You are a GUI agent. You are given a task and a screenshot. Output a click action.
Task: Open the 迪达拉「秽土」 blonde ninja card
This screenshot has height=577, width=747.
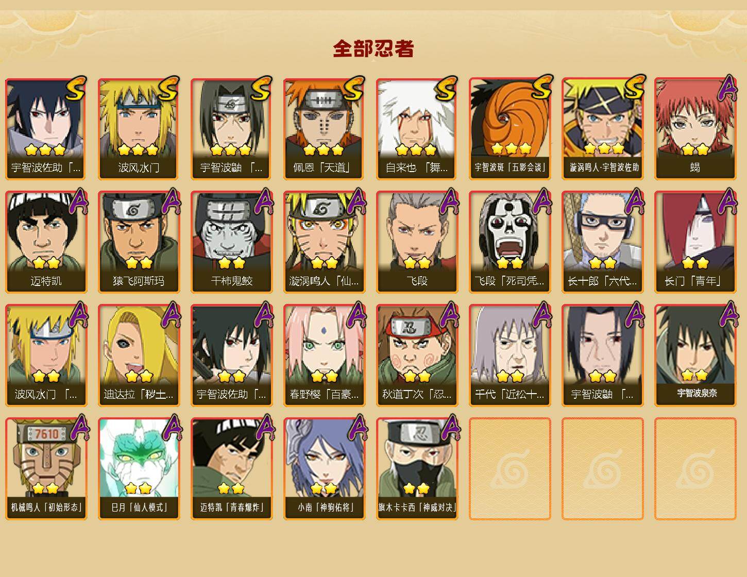pos(139,355)
